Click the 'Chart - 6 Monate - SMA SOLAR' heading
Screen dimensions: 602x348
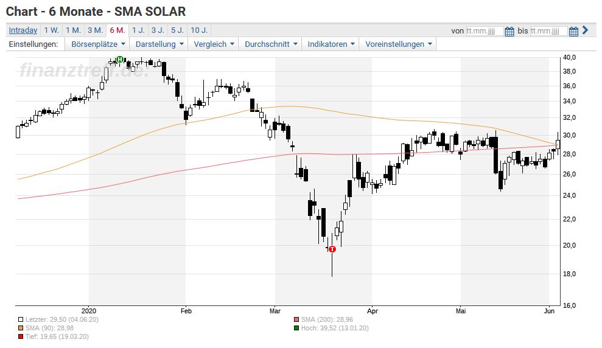coord(96,12)
